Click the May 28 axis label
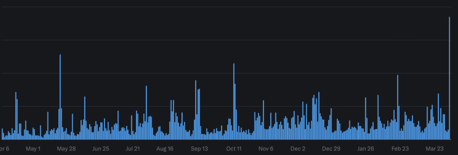Screen dimensions: 458x155 coord(66,149)
